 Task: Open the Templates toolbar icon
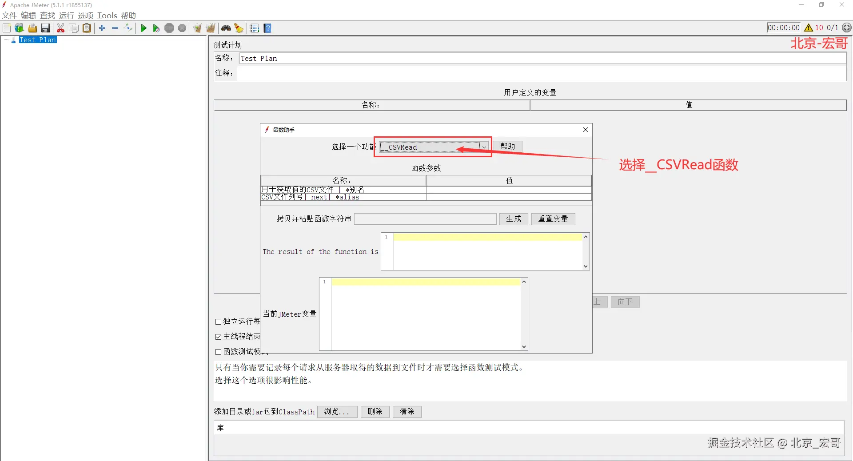pyautogui.click(x=19, y=28)
